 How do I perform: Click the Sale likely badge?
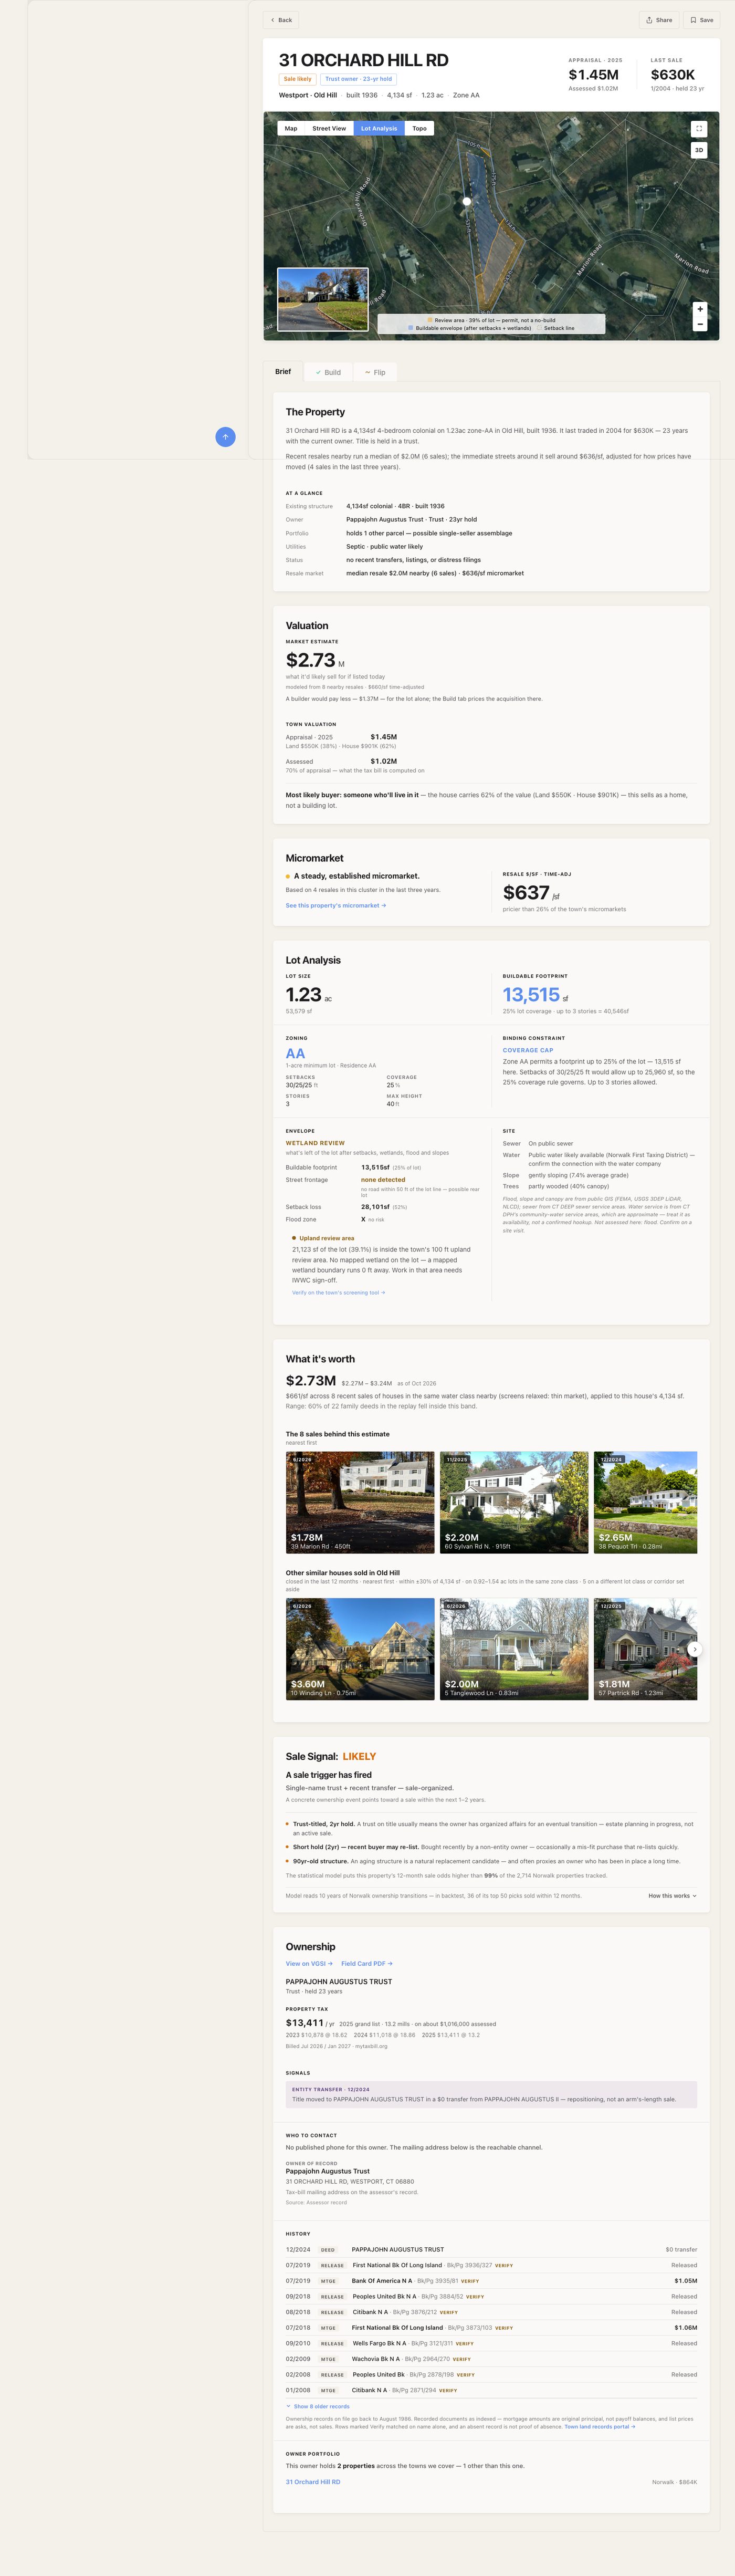coord(297,79)
